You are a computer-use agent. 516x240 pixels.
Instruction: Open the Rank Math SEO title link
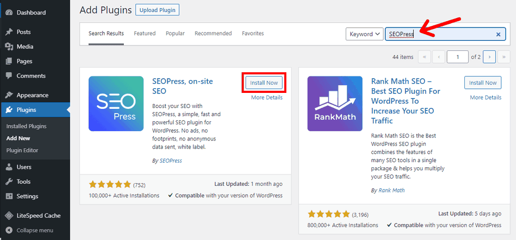click(x=406, y=101)
